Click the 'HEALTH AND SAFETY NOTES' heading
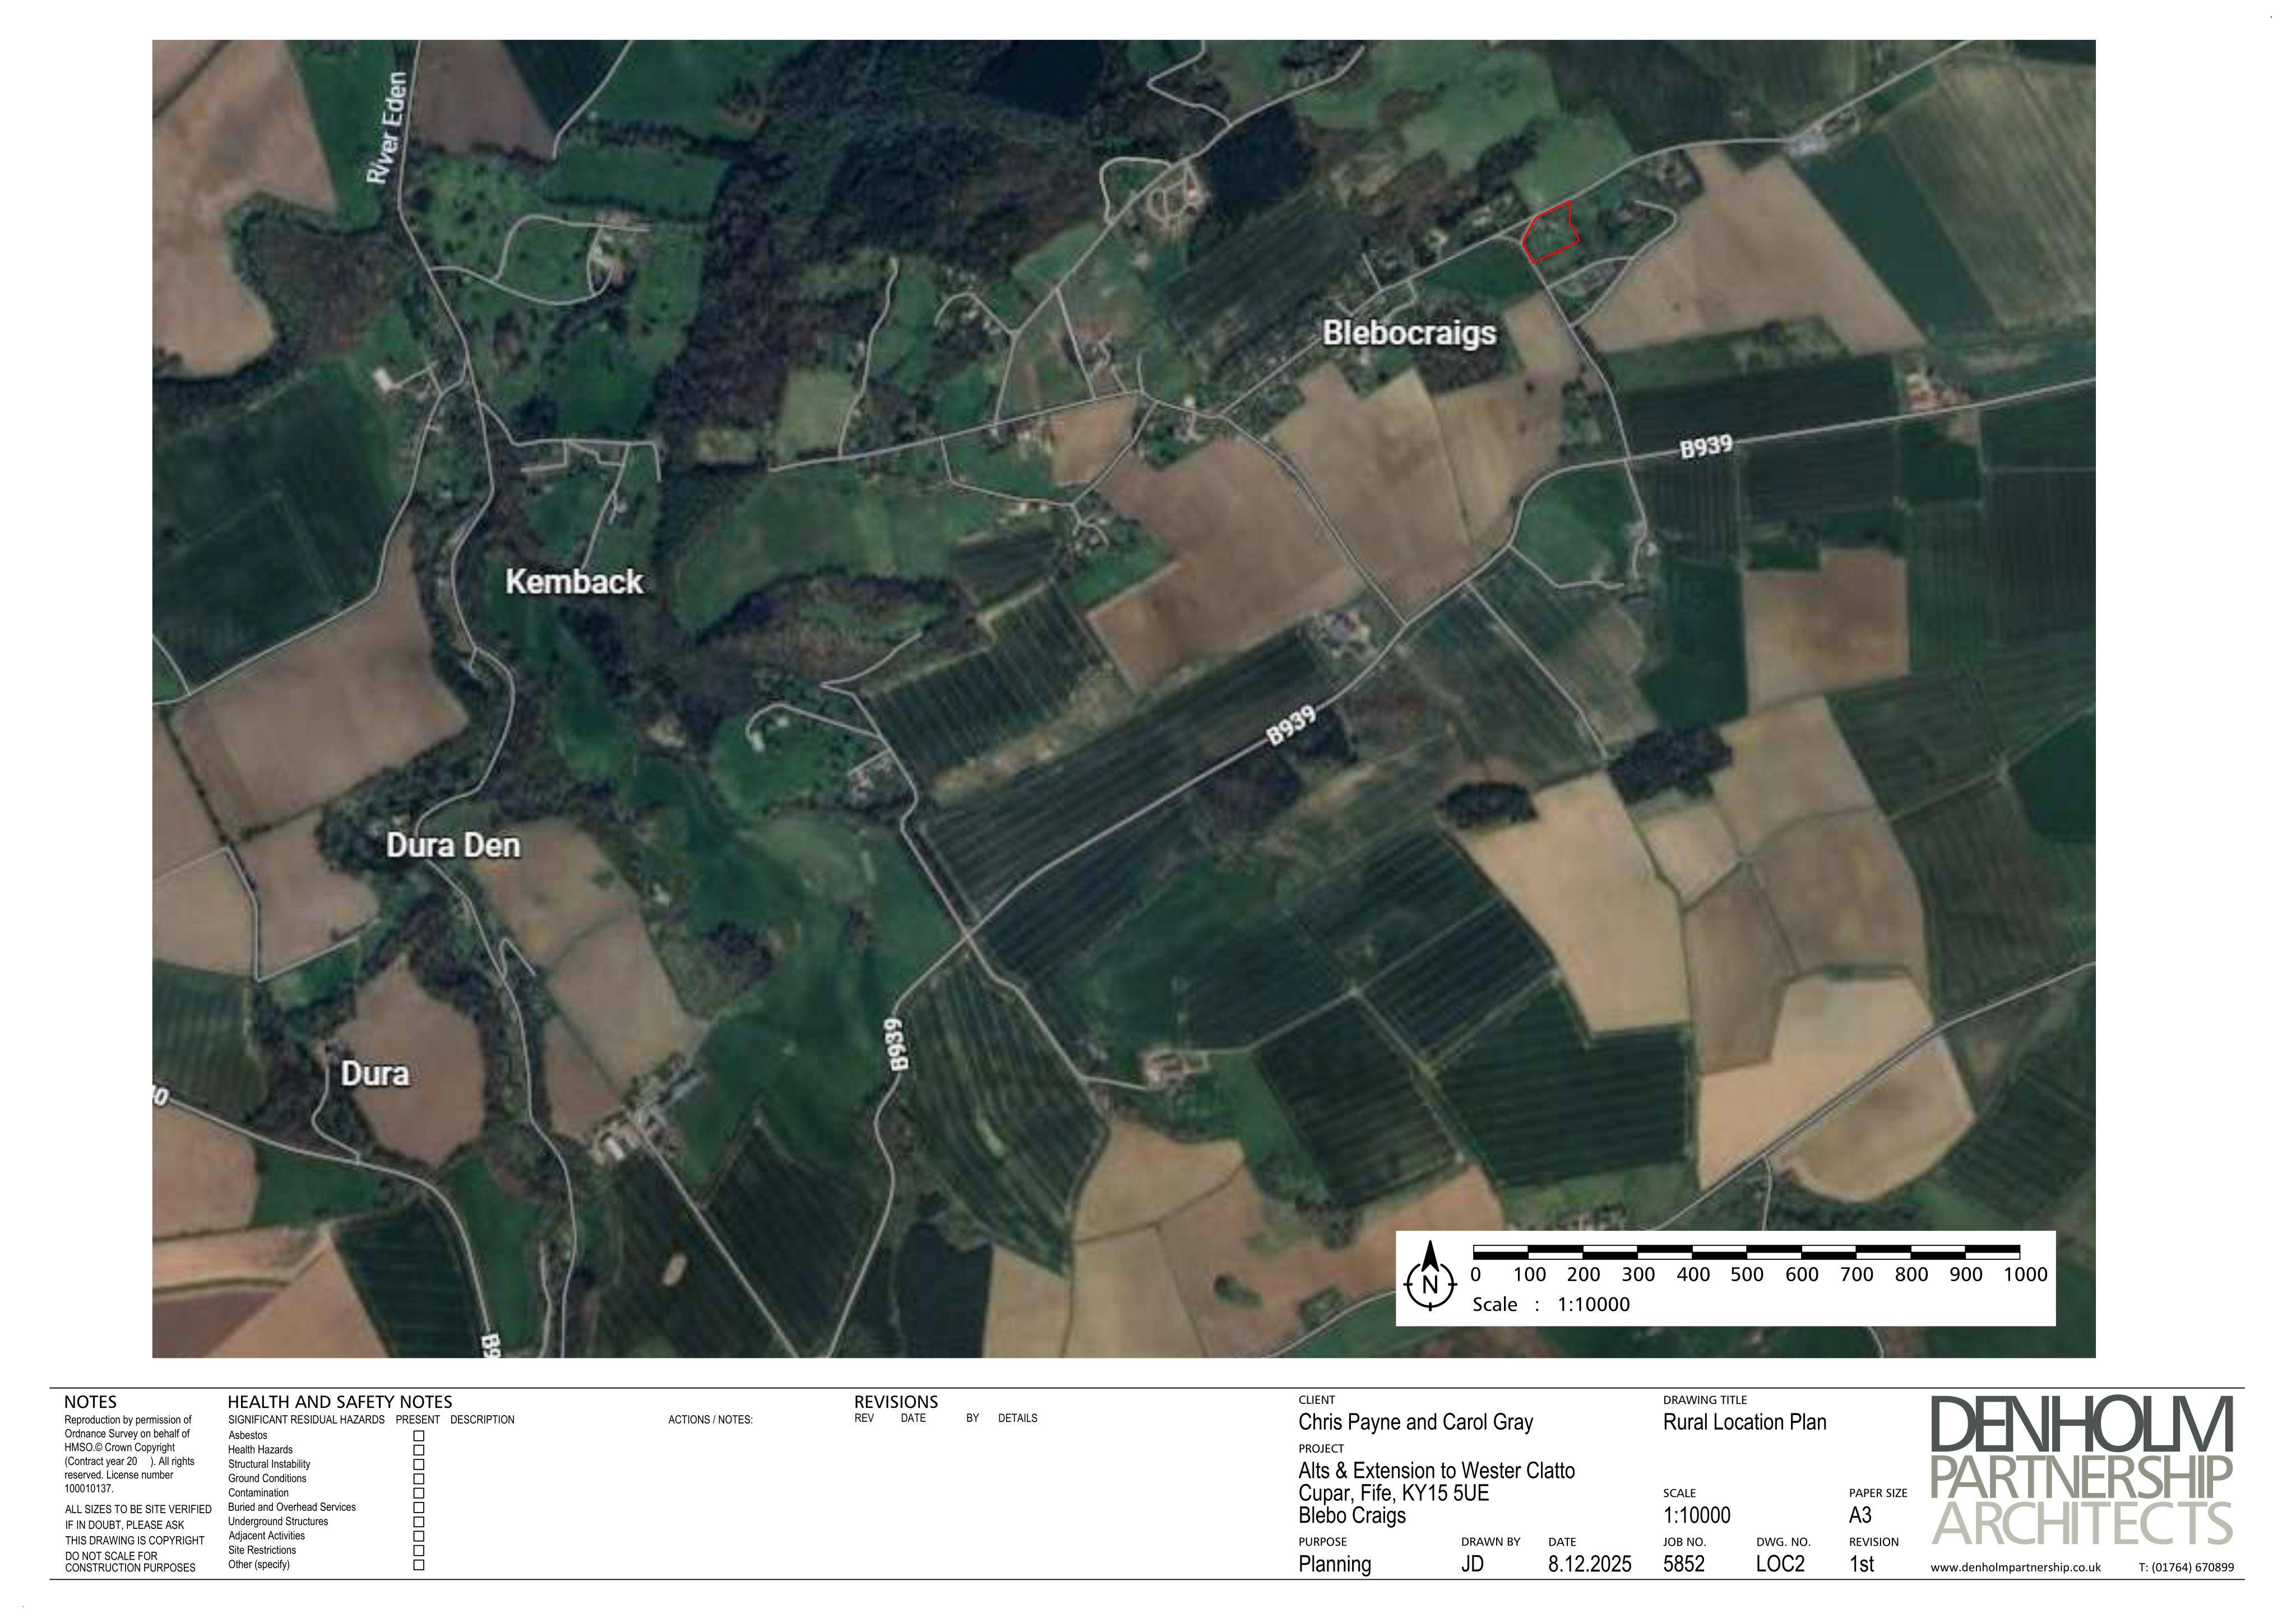Screen dimensions: 2296x1623 point(340,1402)
